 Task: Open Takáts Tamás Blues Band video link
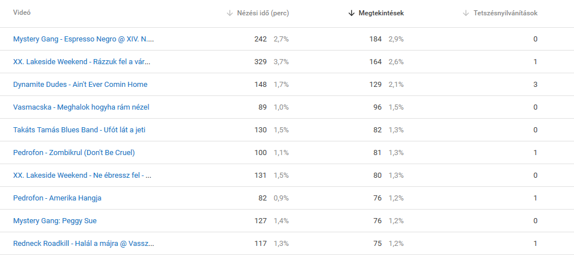click(x=80, y=129)
